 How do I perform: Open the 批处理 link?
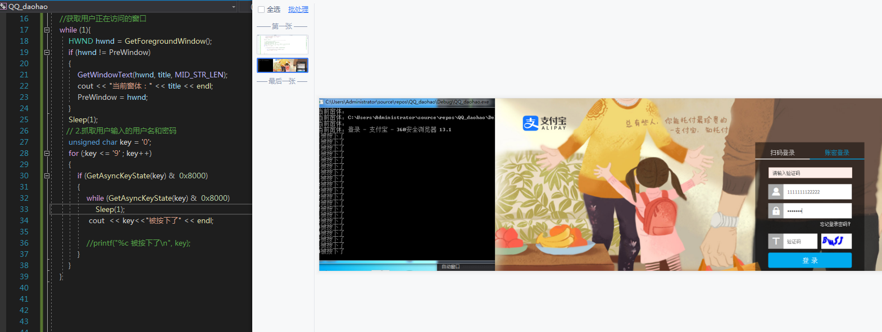click(x=298, y=10)
